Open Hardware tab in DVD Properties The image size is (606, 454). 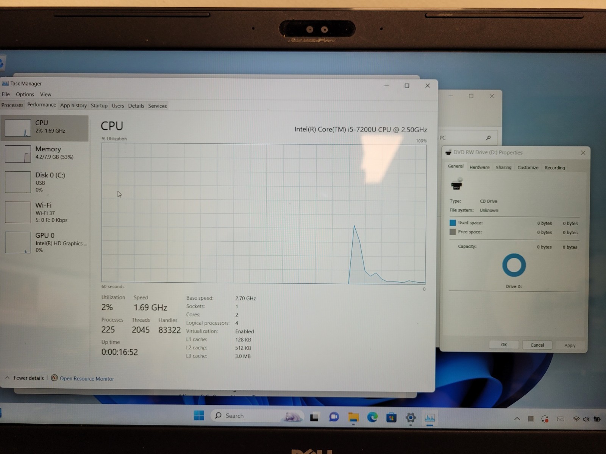tap(479, 167)
